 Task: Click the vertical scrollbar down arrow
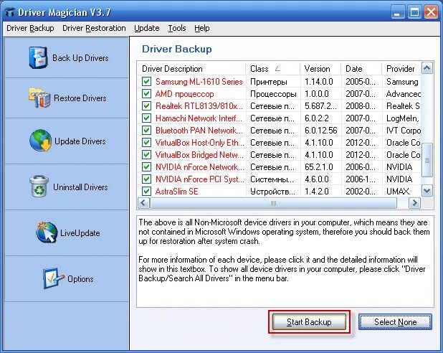point(427,190)
